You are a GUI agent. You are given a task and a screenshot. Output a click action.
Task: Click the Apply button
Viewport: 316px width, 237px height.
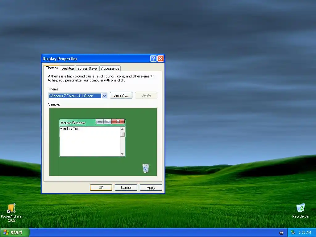coord(151,187)
